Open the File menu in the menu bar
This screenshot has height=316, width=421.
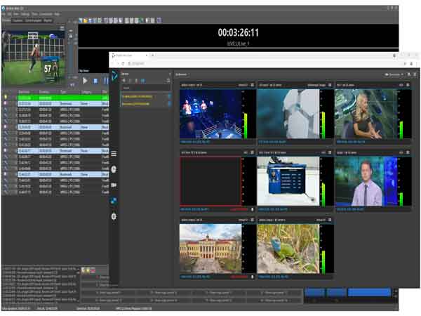(x=4, y=14)
